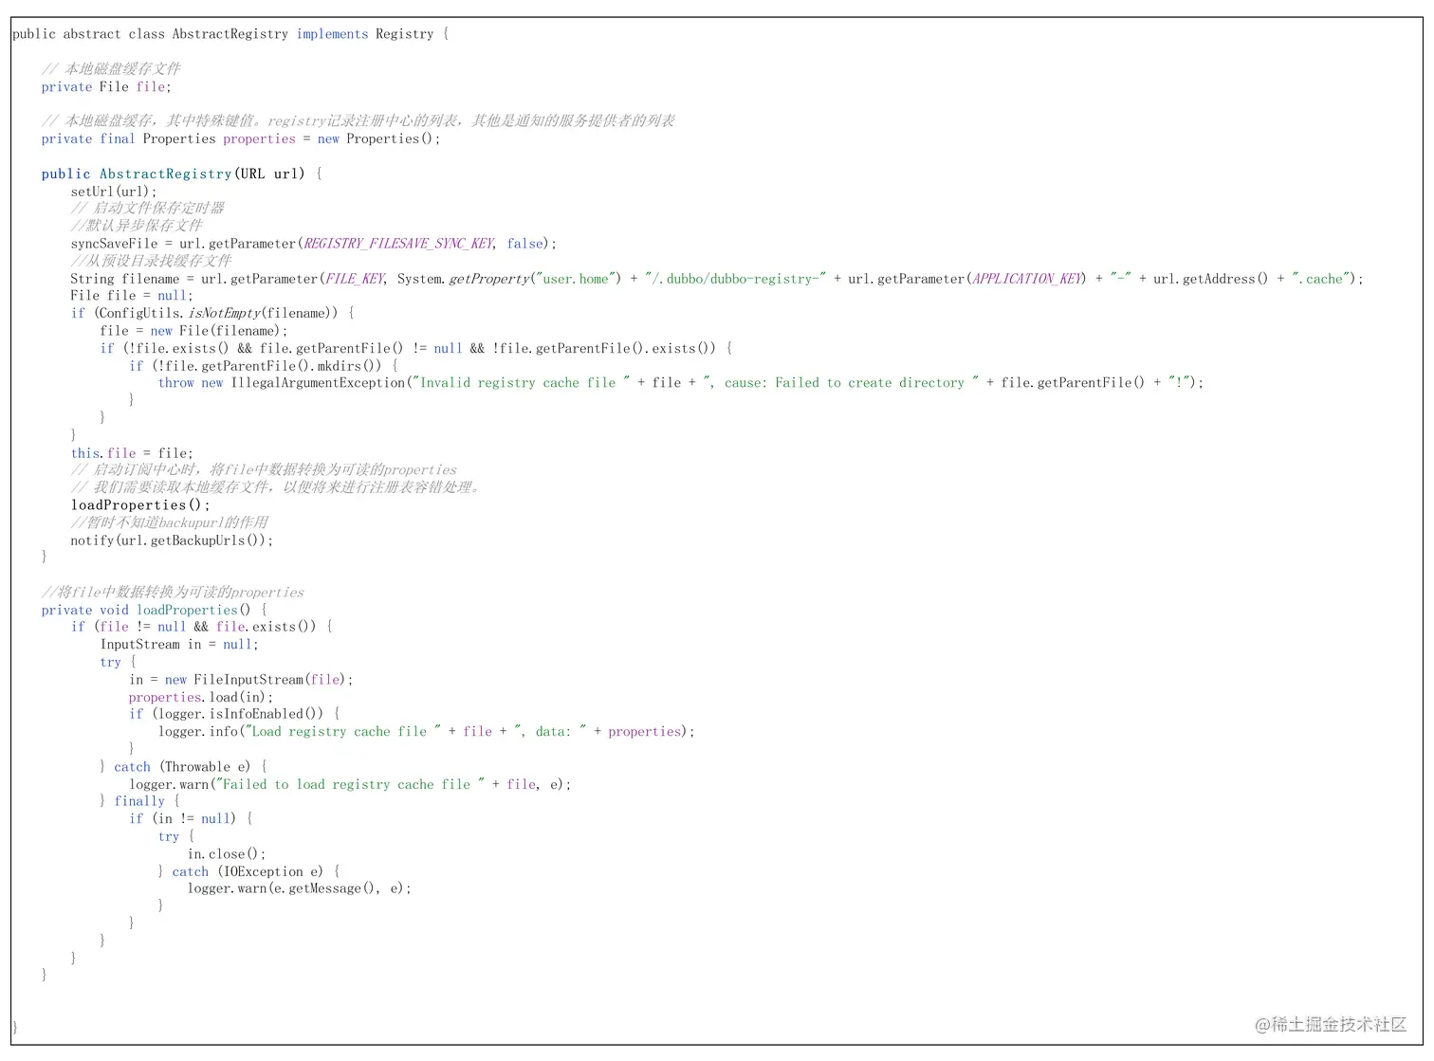Click the comment '// 本地磁盘缓存文件'
The image size is (1434, 1061).
click(x=110, y=68)
